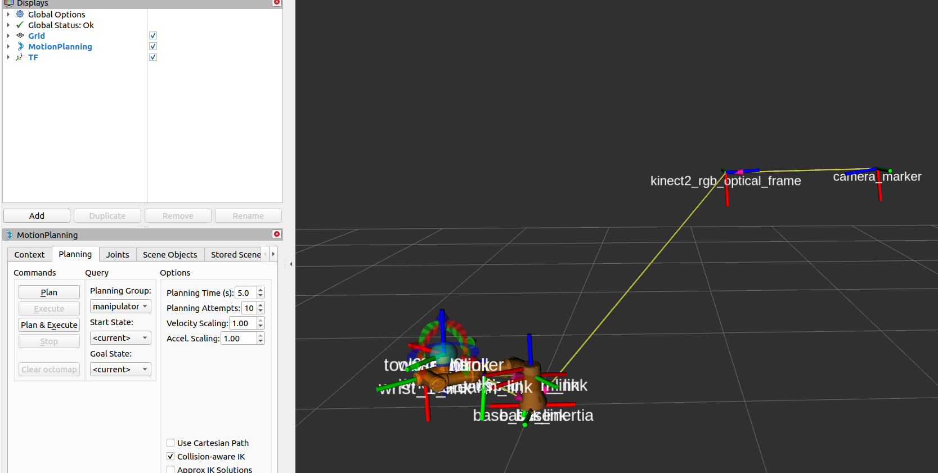Collapse the left side panel arrow
938x473 pixels.
point(291,264)
